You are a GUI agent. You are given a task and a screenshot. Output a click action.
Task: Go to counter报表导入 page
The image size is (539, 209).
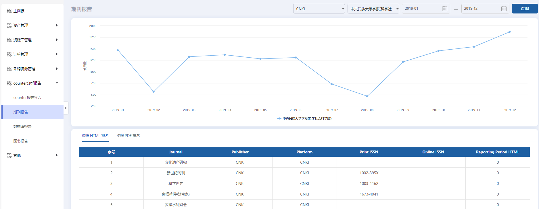[27, 97]
